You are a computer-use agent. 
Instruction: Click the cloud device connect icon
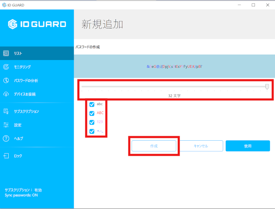pyautogui.click(x=6, y=94)
